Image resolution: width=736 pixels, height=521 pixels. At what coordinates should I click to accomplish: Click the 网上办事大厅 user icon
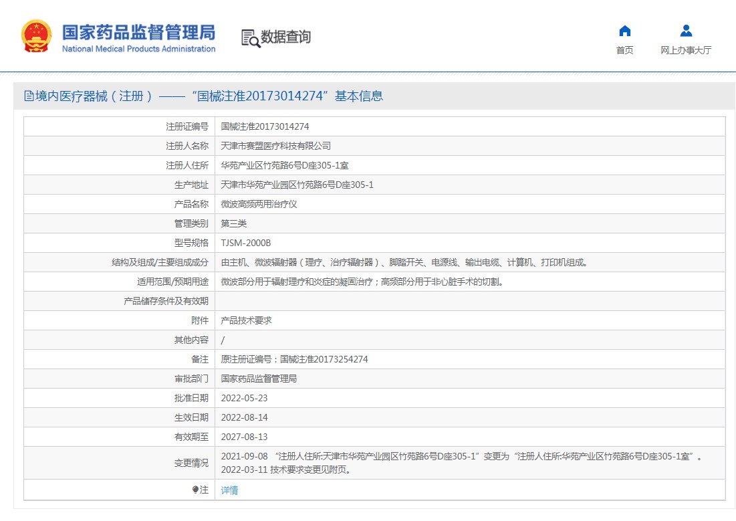(687, 31)
